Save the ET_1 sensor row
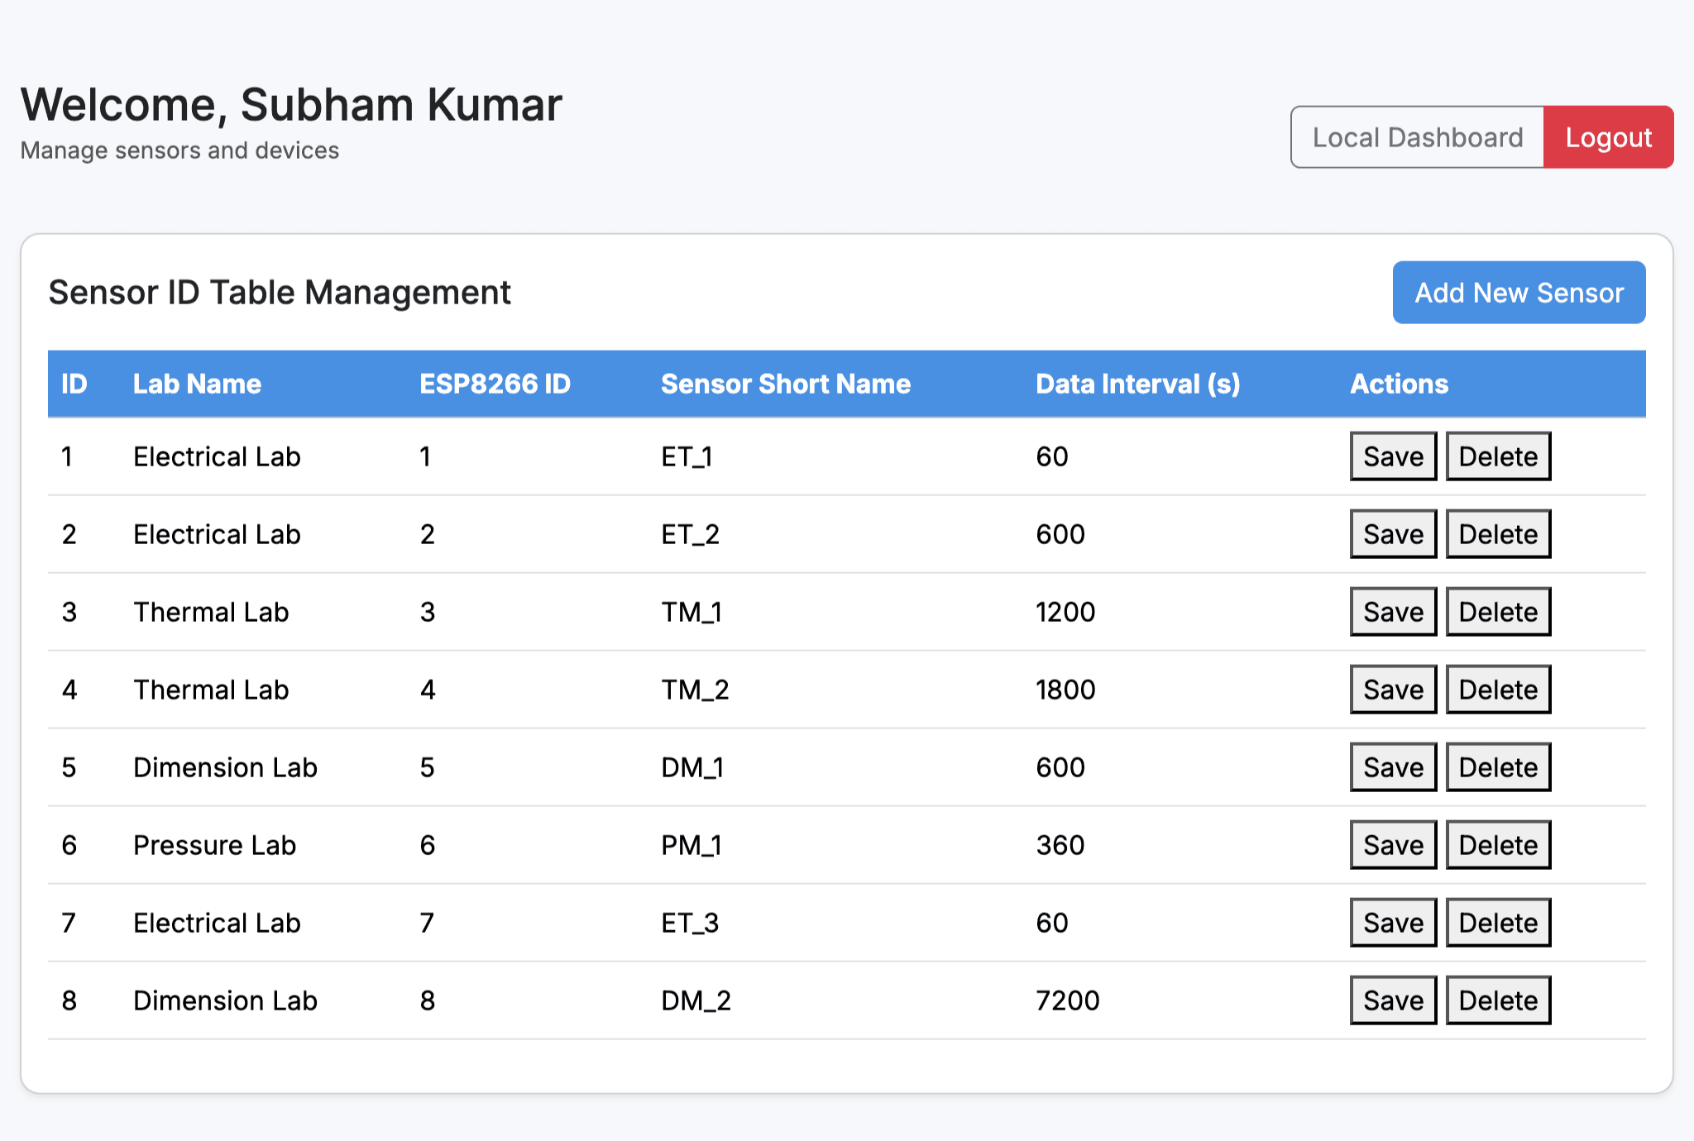Image resolution: width=1694 pixels, height=1141 pixels. 1393,456
